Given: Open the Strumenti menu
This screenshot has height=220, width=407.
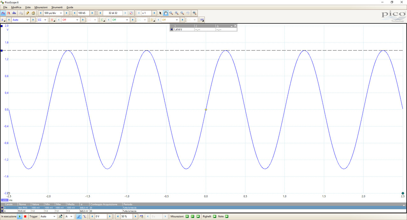Looking at the screenshot, I should (57, 7).
